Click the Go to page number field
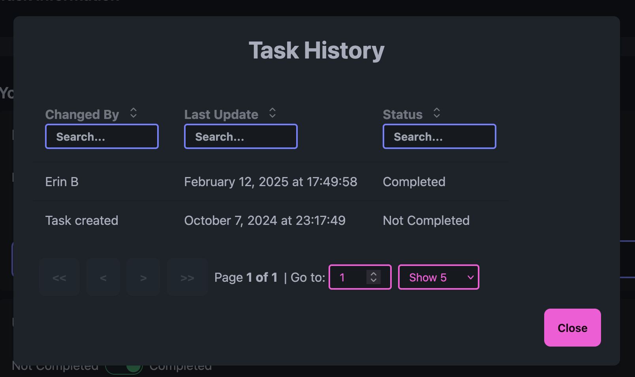This screenshot has height=377, width=635. pyautogui.click(x=349, y=277)
